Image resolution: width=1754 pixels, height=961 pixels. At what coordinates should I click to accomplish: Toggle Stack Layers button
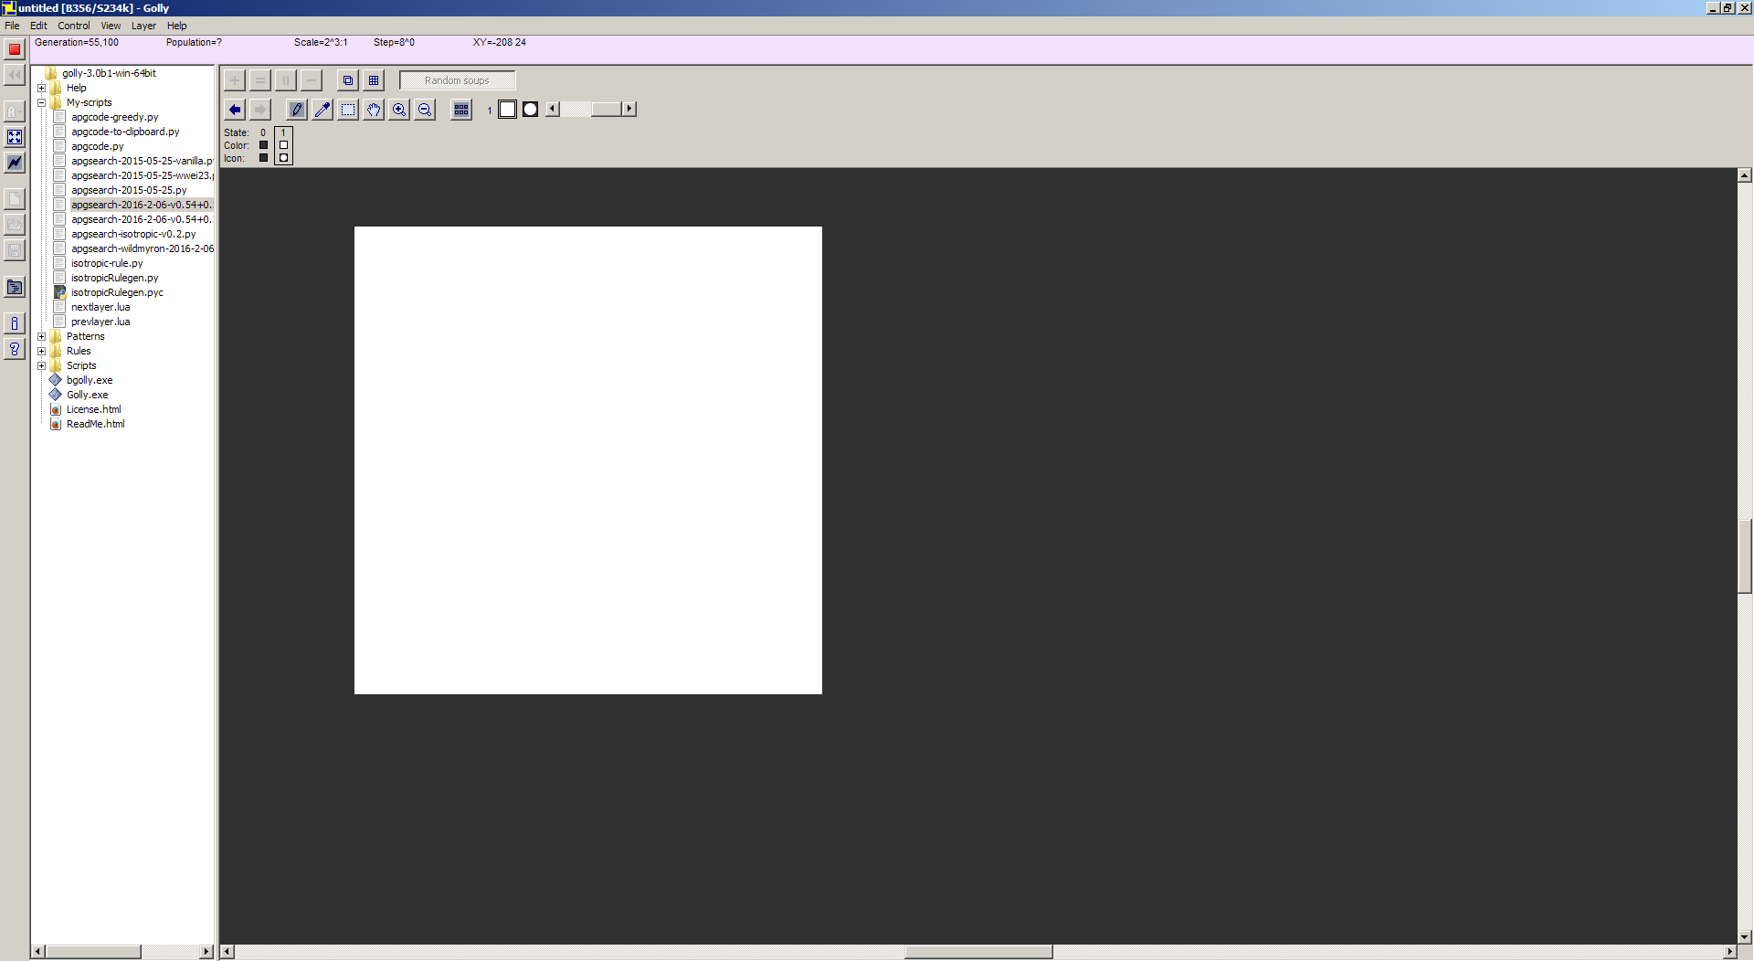click(348, 80)
